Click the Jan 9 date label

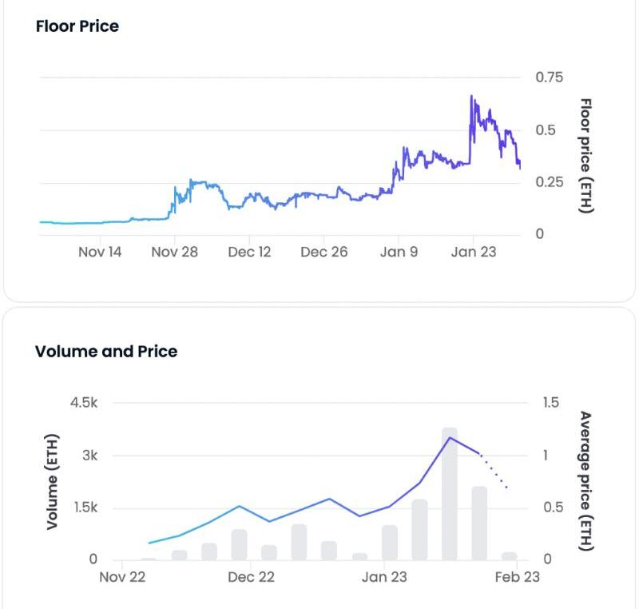[x=399, y=252]
